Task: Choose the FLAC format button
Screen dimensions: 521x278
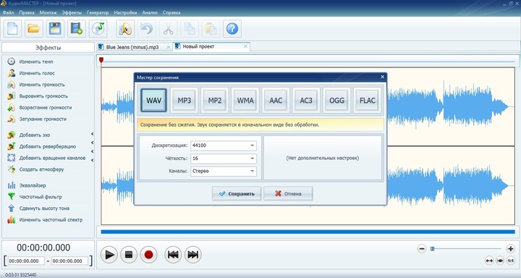Action: 367,100
